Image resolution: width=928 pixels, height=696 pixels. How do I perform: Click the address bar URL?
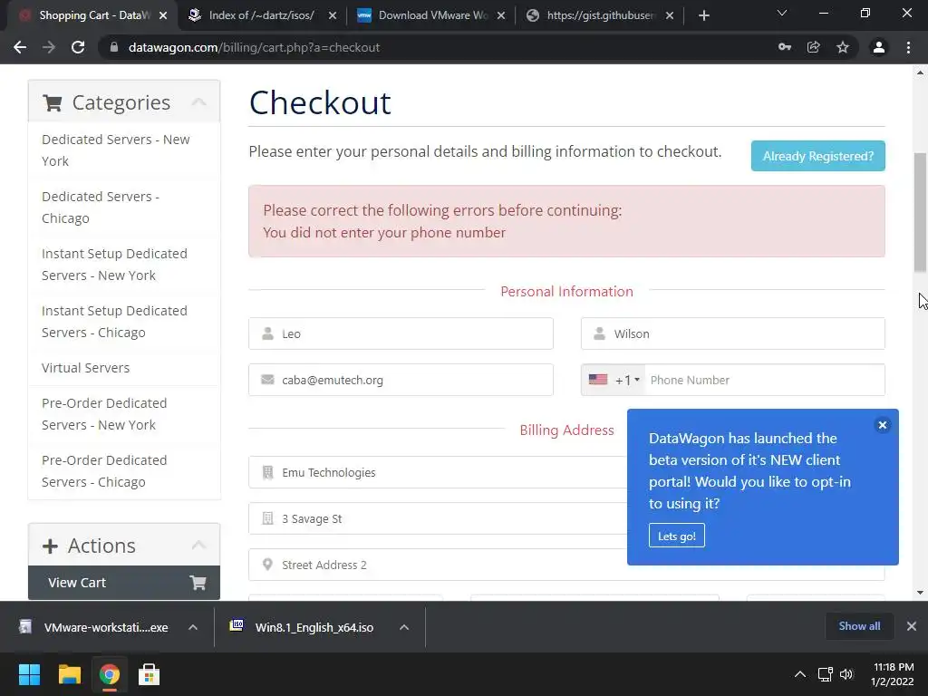click(255, 47)
